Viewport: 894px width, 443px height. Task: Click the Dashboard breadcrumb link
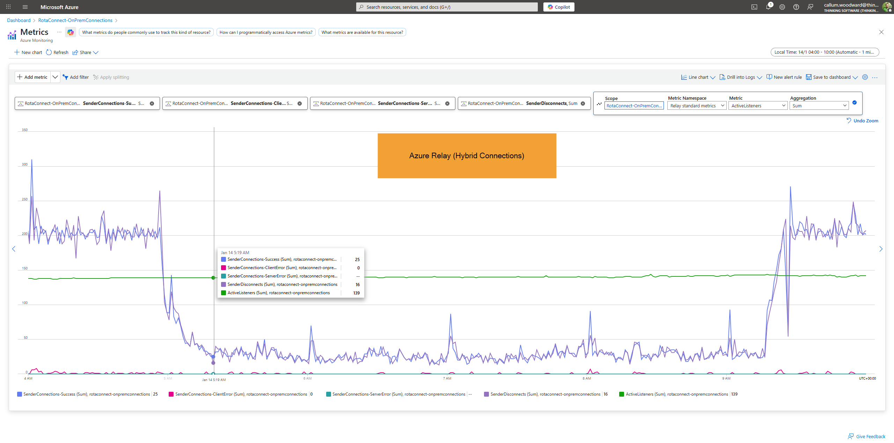pyautogui.click(x=19, y=20)
